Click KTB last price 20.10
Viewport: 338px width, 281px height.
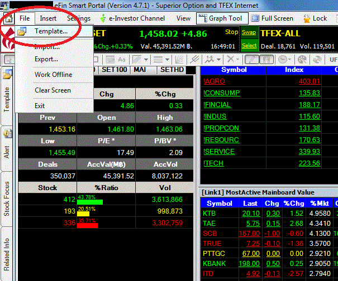coord(251,214)
